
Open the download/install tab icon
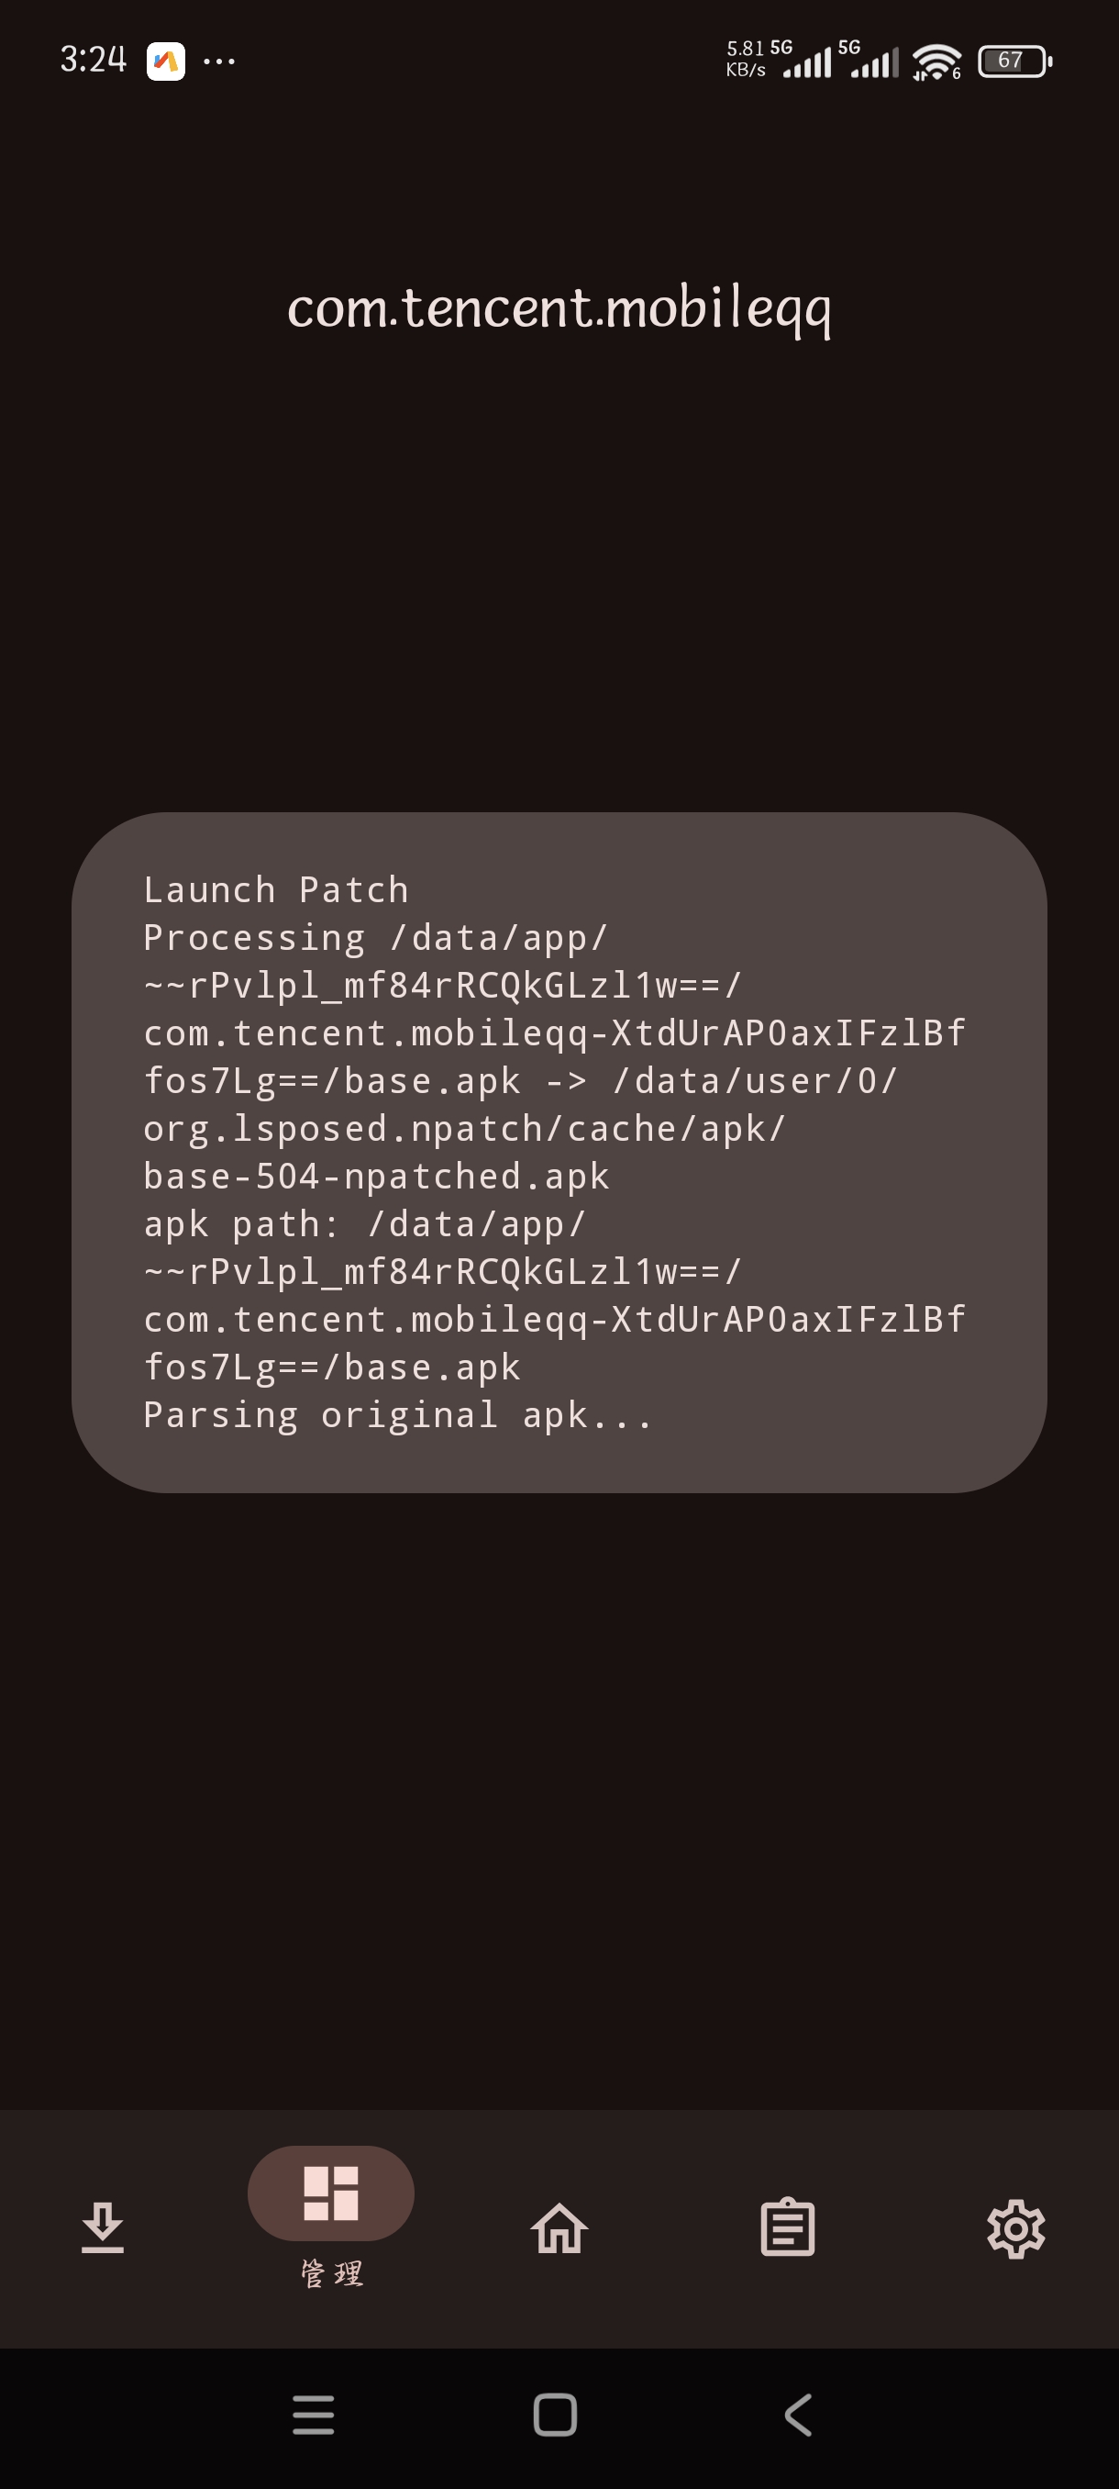[x=103, y=2227]
